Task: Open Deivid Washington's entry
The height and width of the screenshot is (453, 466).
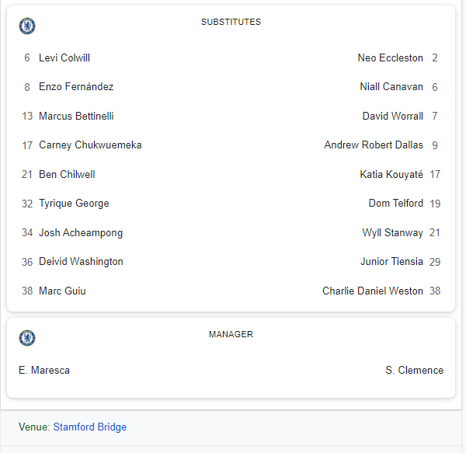Action: click(x=81, y=262)
